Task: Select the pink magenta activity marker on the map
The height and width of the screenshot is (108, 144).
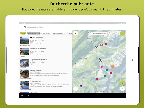Action: tap(102, 67)
